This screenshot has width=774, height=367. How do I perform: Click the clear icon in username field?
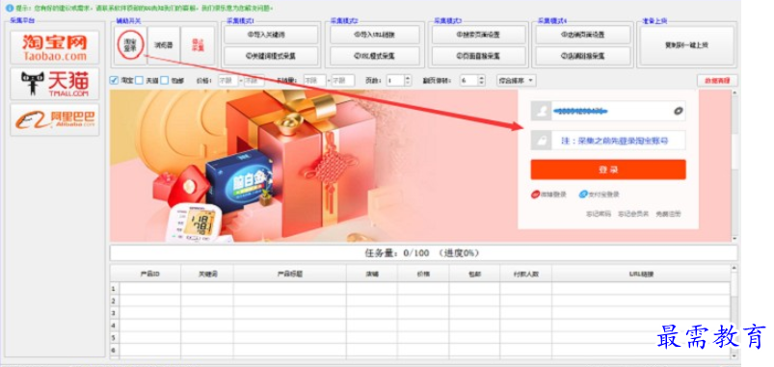[679, 111]
